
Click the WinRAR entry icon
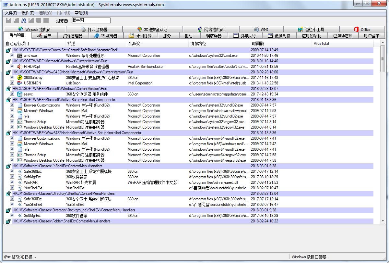[x=20, y=182]
